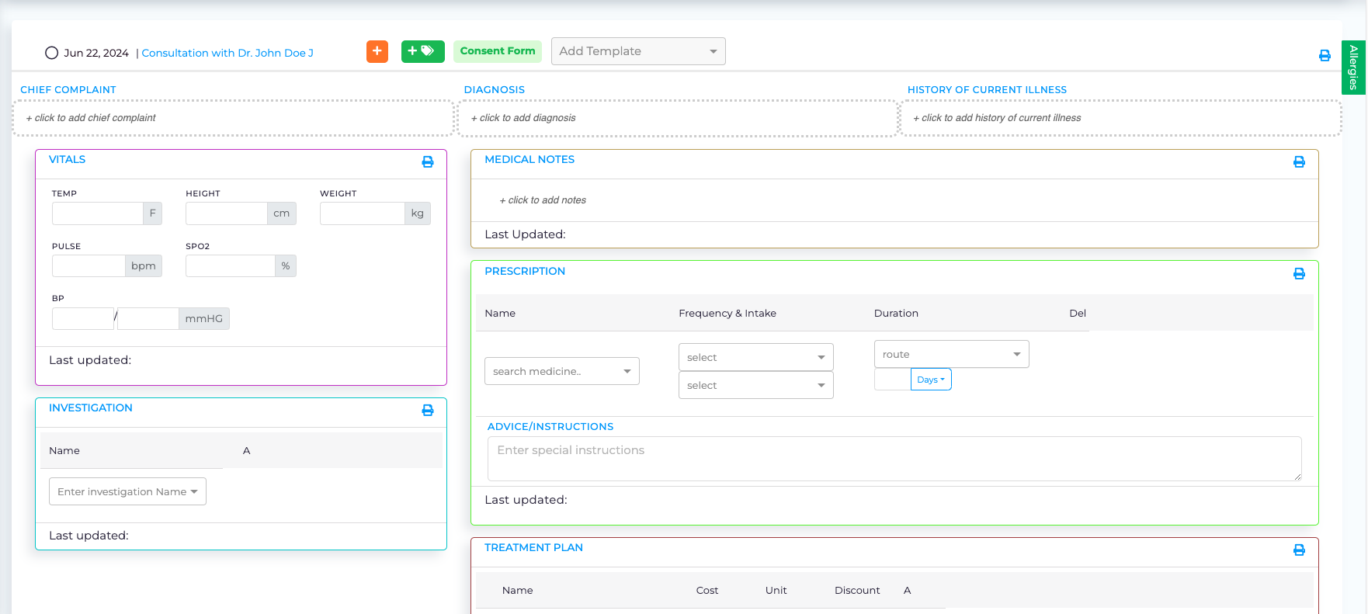Print the Medical Notes section
1368x614 pixels.
tap(1299, 161)
